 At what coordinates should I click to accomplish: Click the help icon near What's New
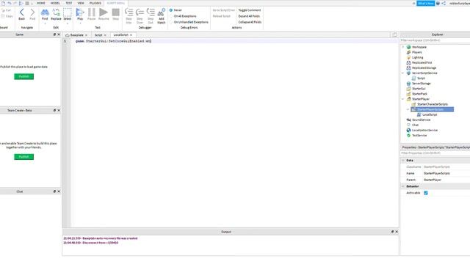pyautogui.click(x=438, y=3)
